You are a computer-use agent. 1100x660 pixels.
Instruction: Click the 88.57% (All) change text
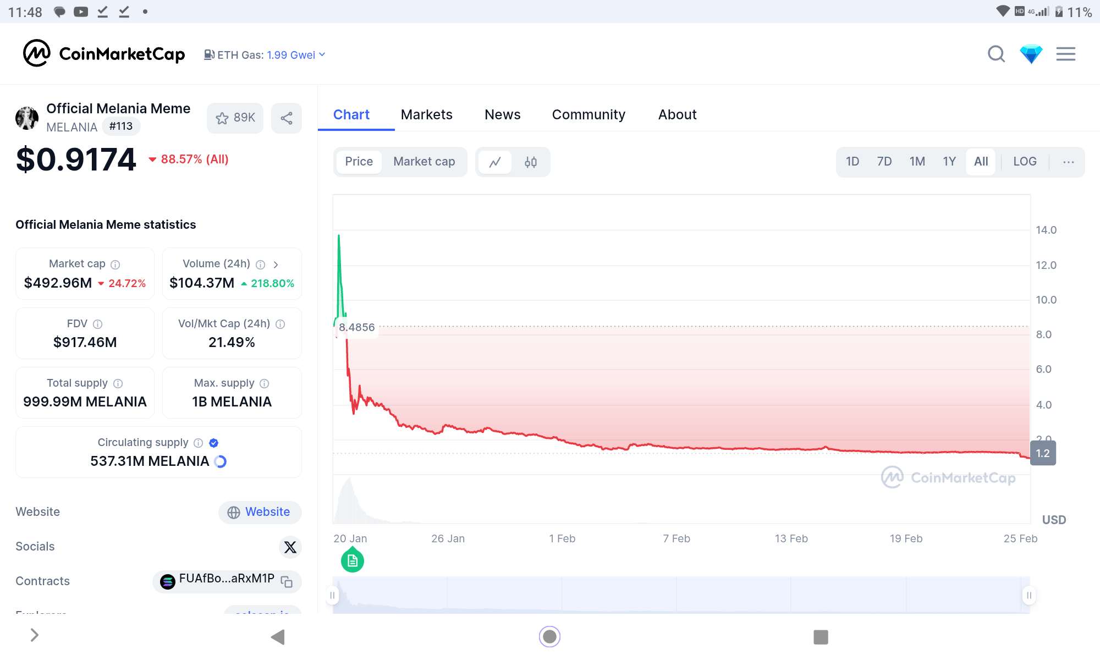[194, 159]
